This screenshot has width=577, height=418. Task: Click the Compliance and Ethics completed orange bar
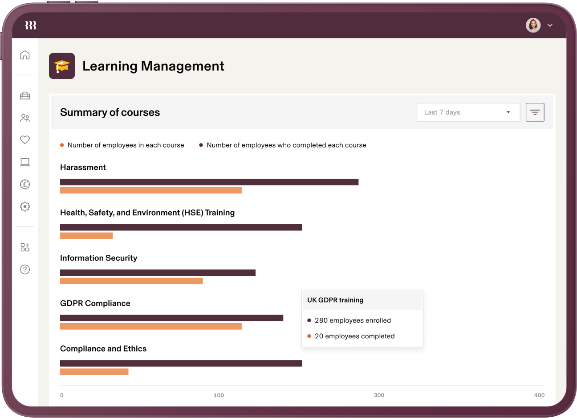point(94,372)
